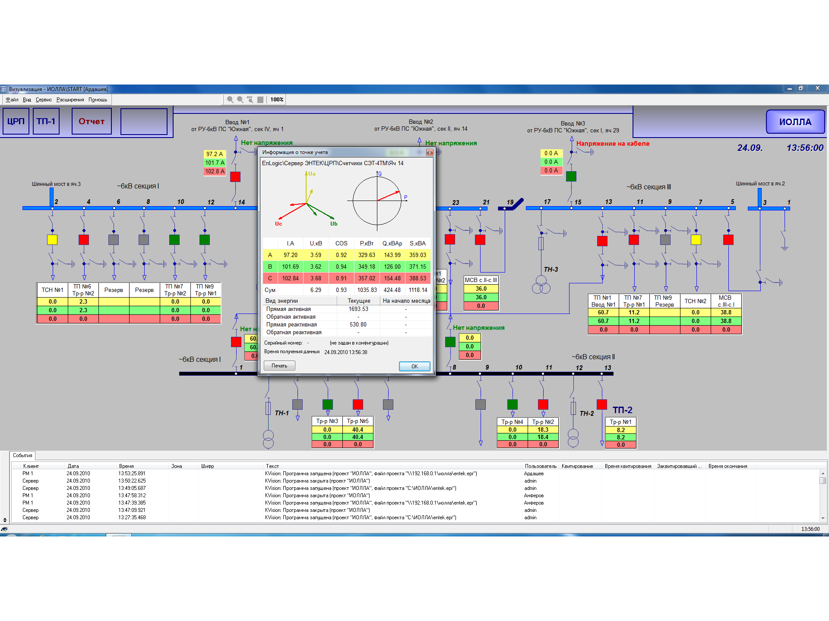
Task: Click the 100% zoom value
Action: click(277, 100)
